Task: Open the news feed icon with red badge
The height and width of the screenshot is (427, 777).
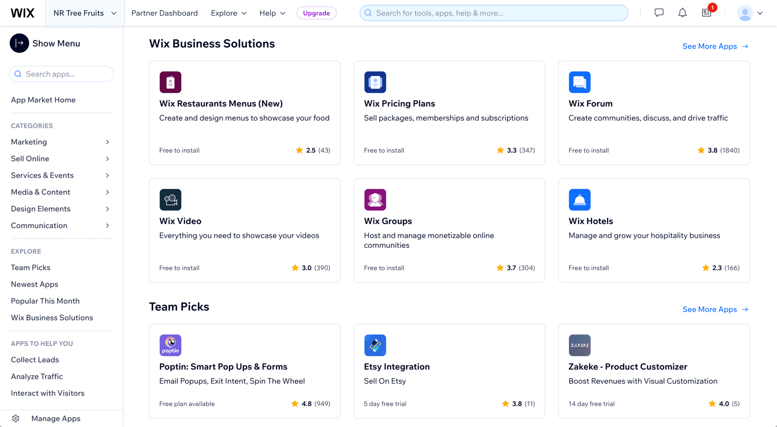Action: tap(707, 12)
